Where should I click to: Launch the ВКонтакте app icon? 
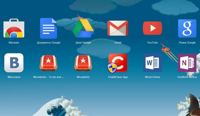(14, 63)
